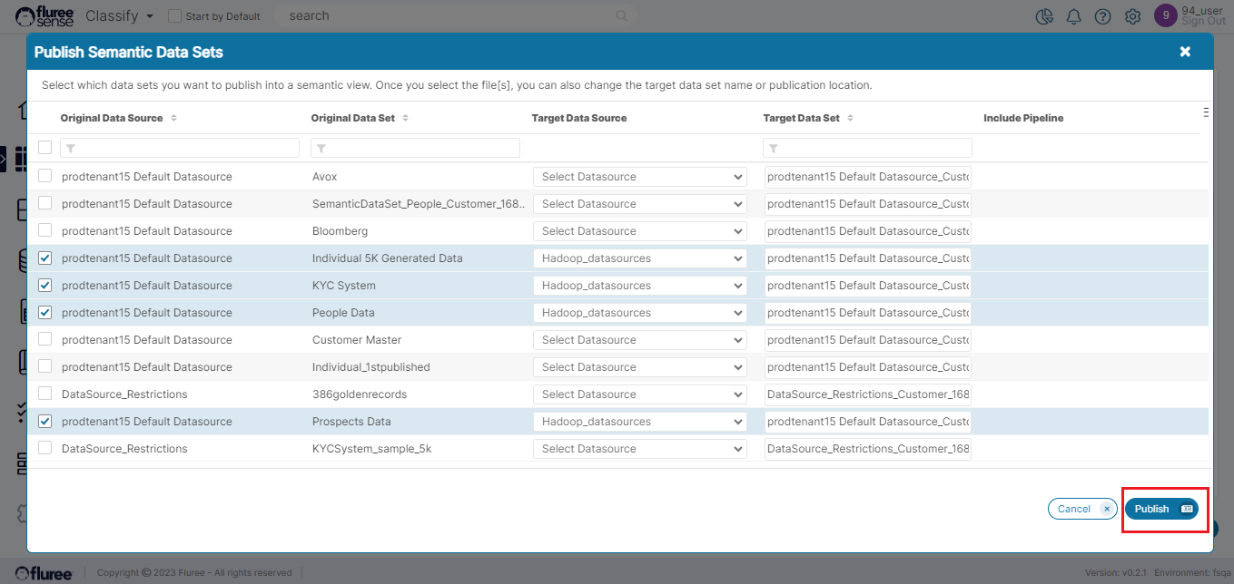
Task: Open Target Data Source dropdown for Bloomberg
Action: [x=639, y=231]
